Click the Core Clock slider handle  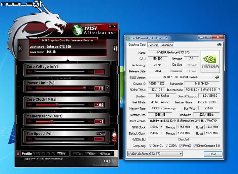pos(57,105)
